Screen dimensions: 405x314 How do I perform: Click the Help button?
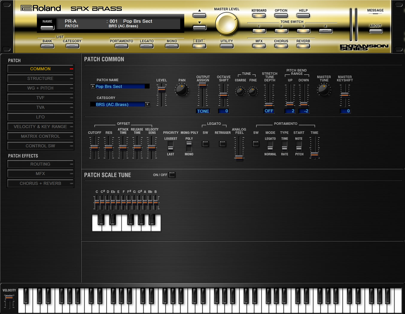coord(303,16)
